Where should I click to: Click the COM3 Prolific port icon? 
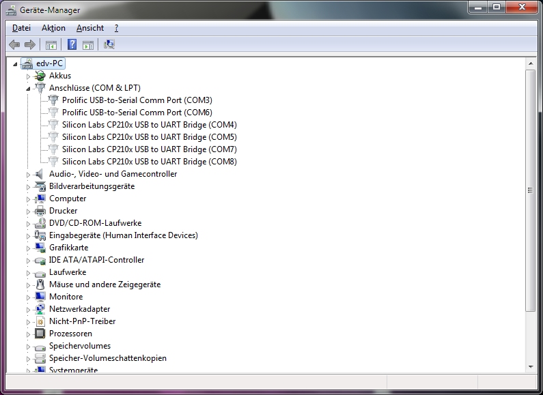(x=53, y=100)
